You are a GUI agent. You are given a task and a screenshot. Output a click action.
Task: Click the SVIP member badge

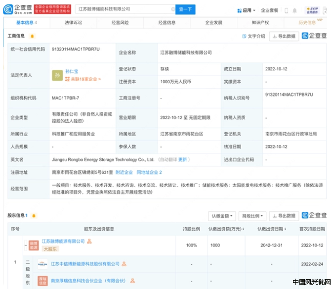pyautogui.click(x=312, y=10)
